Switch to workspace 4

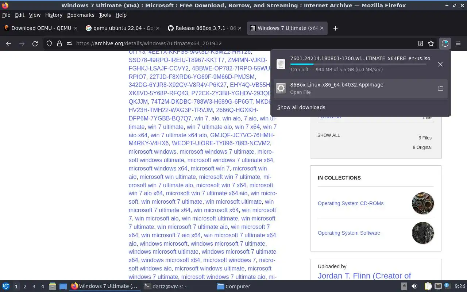(x=42, y=287)
